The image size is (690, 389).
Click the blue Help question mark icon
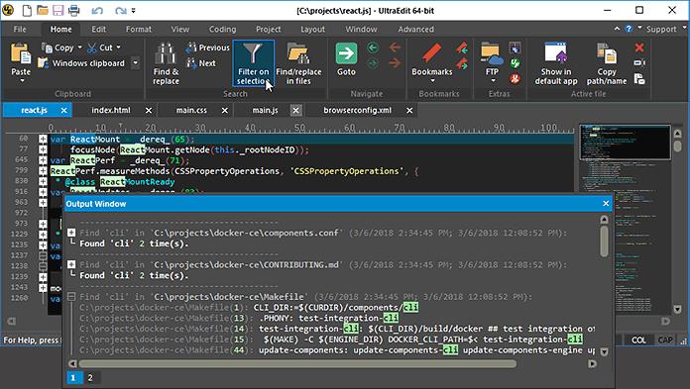click(x=629, y=29)
